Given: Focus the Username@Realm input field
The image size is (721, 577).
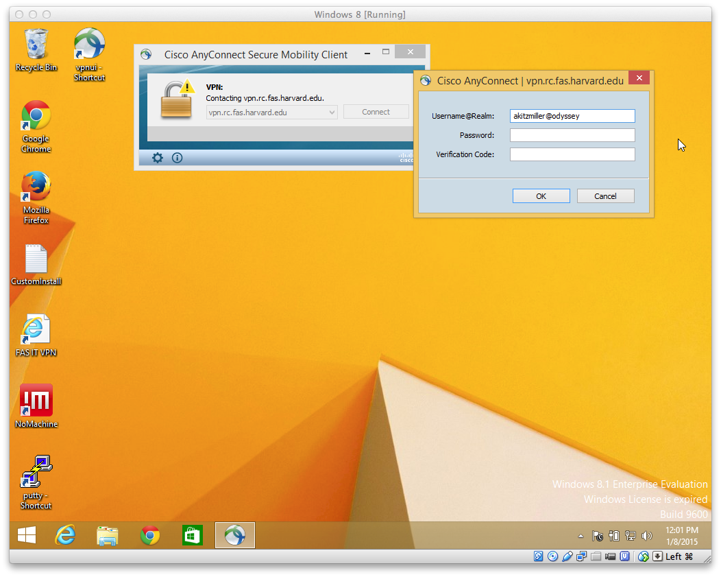Looking at the screenshot, I should pyautogui.click(x=572, y=116).
